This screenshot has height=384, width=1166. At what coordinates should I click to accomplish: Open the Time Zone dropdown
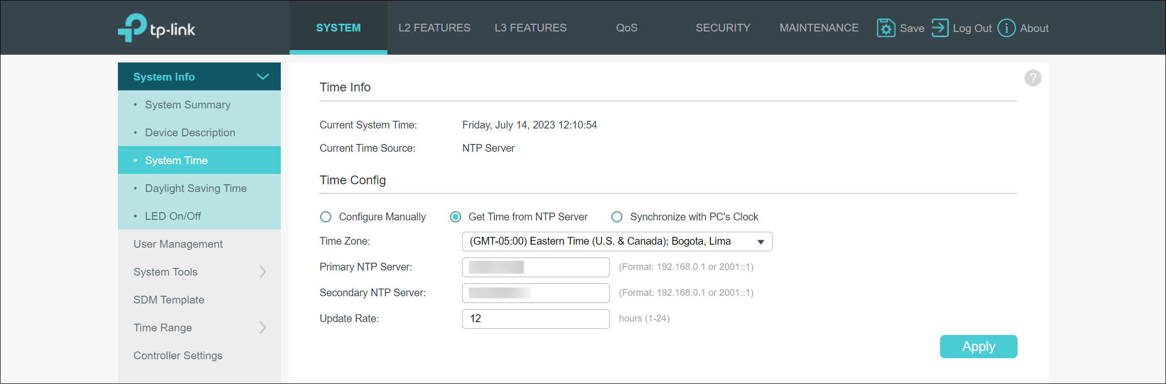616,242
